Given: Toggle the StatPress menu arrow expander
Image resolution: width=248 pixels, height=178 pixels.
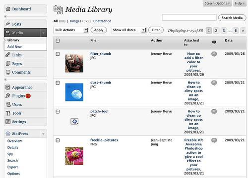Looking at the screenshot, I should (x=43, y=133).
